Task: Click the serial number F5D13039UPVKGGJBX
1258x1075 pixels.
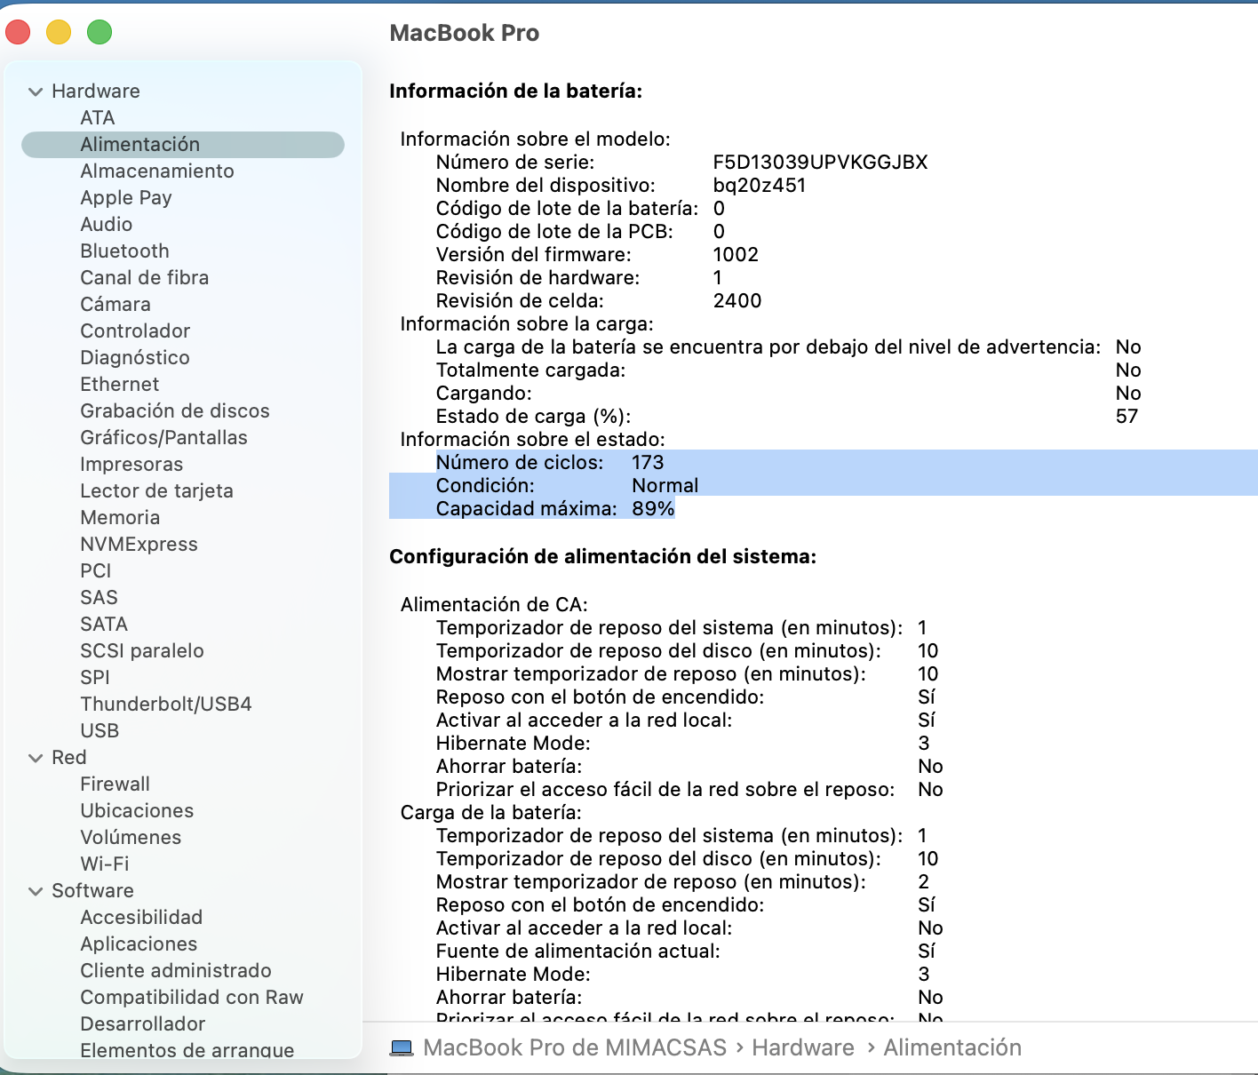Action: [820, 163]
